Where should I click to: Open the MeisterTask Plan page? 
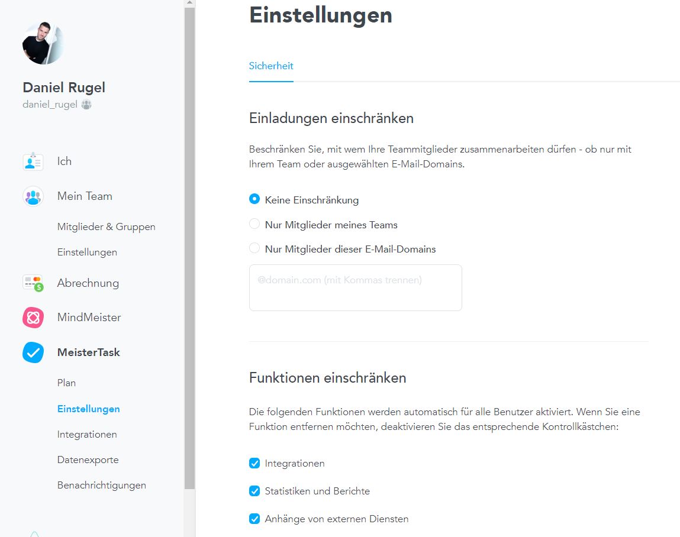(x=66, y=383)
